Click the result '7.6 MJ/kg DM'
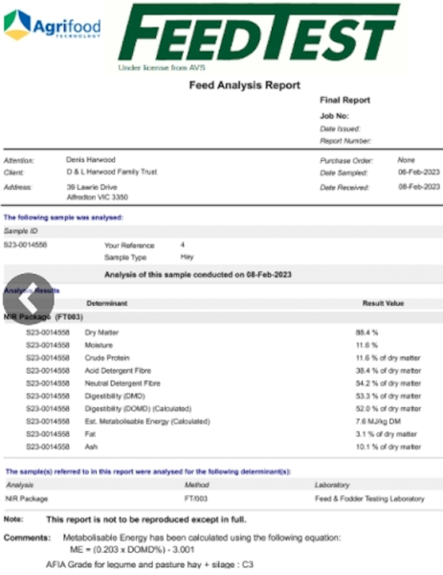The width and height of the screenshot is (443, 575). pyautogui.click(x=378, y=422)
